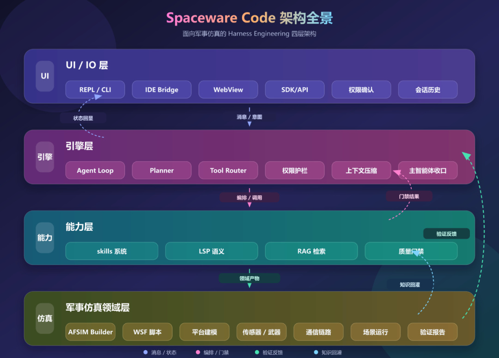Click the 引擎层 heading
The width and height of the screenshot is (499, 358).
[79, 146]
